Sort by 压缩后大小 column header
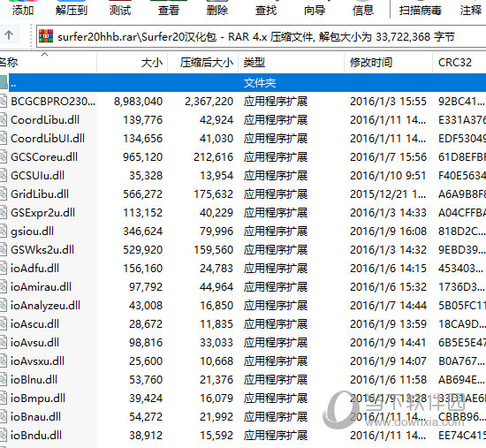The width and height of the screenshot is (486, 448). pyautogui.click(x=203, y=63)
